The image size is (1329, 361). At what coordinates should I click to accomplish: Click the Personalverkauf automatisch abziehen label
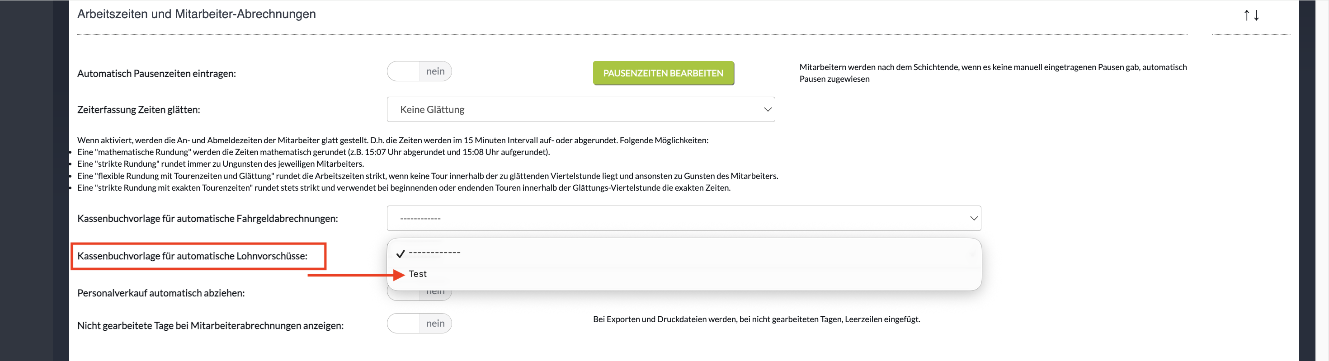[161, 293]
